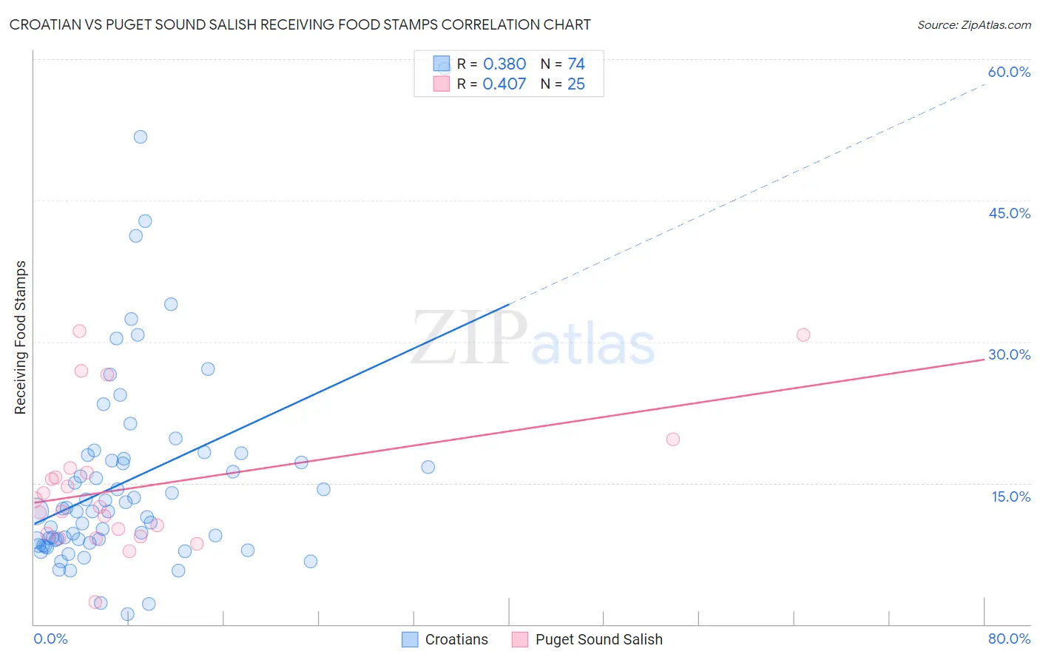This screenshot has height=660, width=1040.
Task: Select the Puget Sound Salish legend label
Action: (x=599, y=639)
